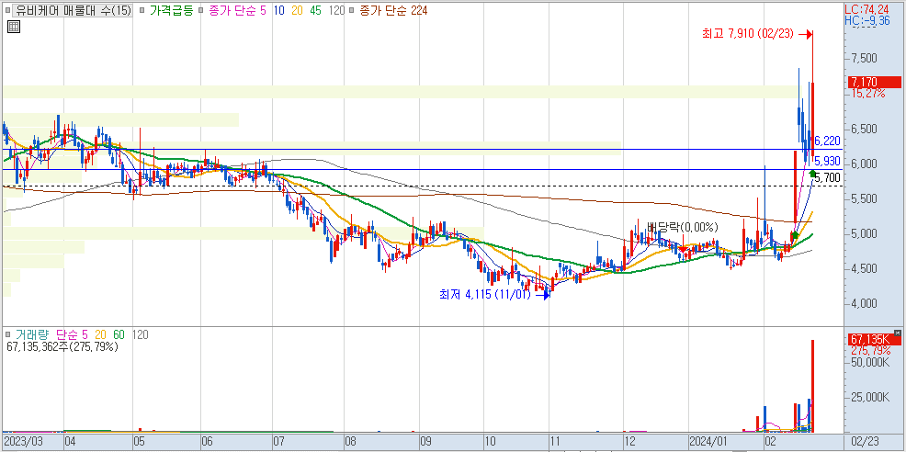Image resolution: width=906 pixels, height=452 pixels.
Task: Click the gray 120 price moving average label
Action: (337, 10)
